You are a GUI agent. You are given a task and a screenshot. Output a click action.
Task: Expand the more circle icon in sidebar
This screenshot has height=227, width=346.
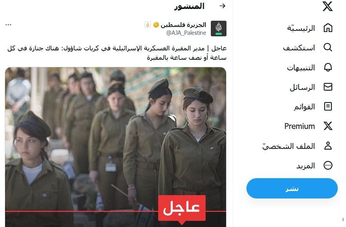tap(328, 165)
